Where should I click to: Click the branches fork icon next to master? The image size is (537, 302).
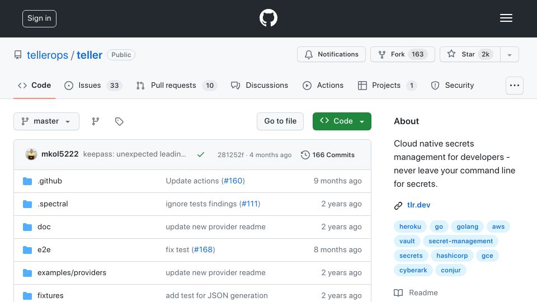(96, 121)
